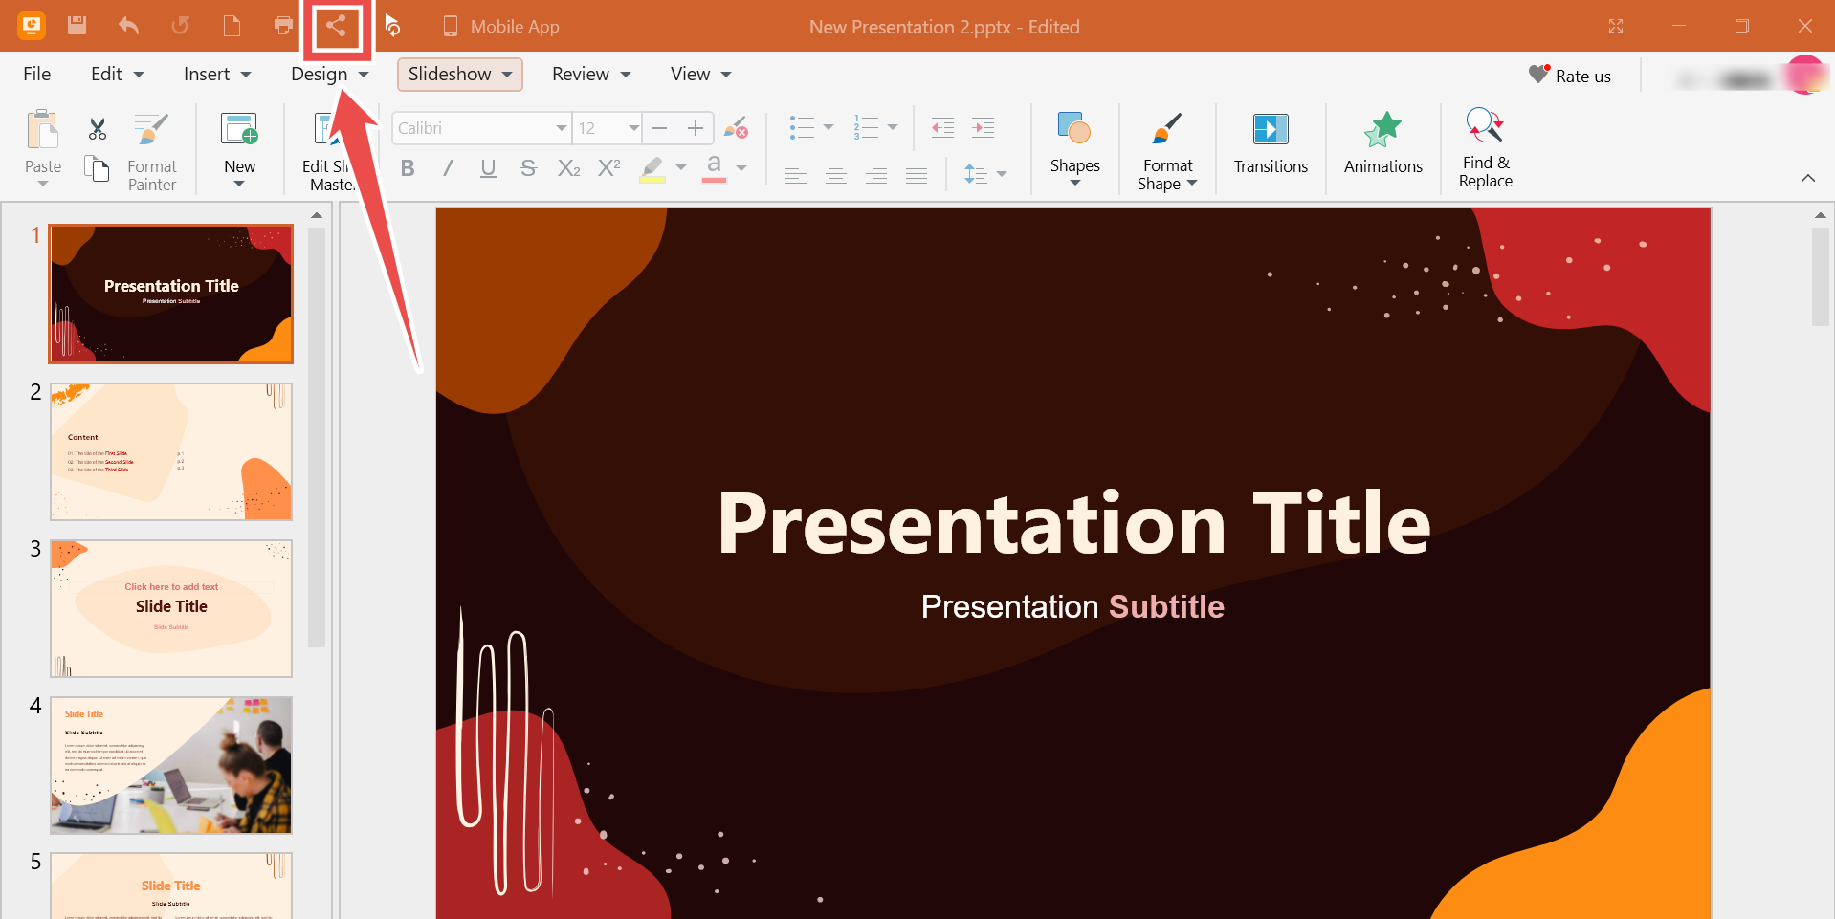The width and height of the screenshot is (1835, 919).
Task: Select slide 2 Content thumbnail
Action: pyautogui.click(x=171, y=452)
